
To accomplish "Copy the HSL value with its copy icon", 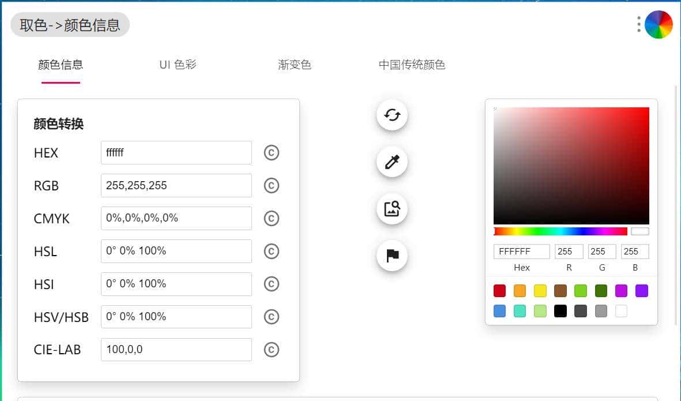I will [271, 251].
